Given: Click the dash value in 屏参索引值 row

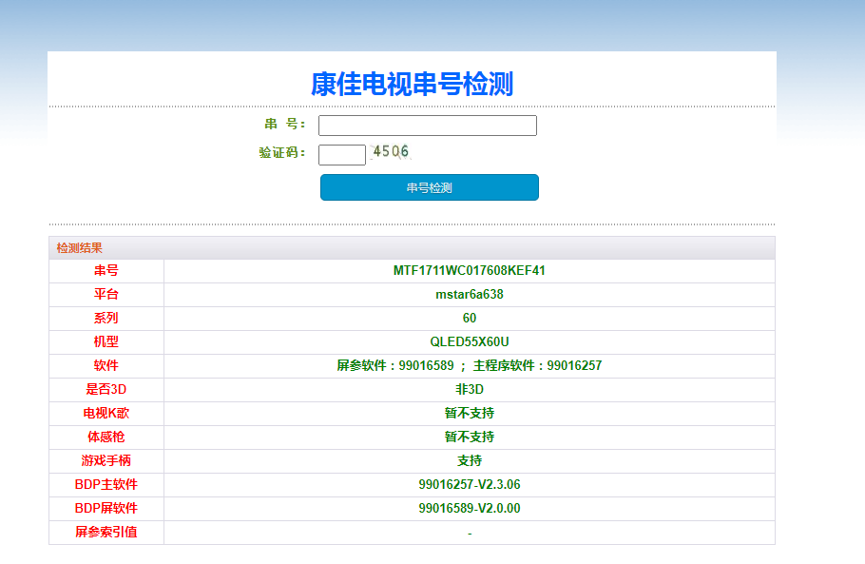Looking at the screenshot, I should pyautogui.click(x=470, y=534).
